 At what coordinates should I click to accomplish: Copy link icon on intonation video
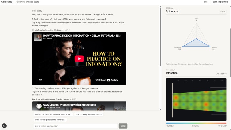[40, 80]
